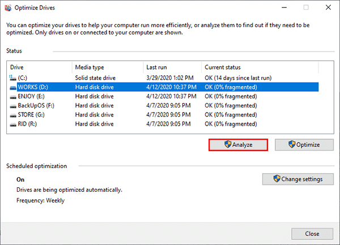Click the WORKS (D:) drive icon
The width and height of the screenshot is (340, 245).
pos(13,87)
